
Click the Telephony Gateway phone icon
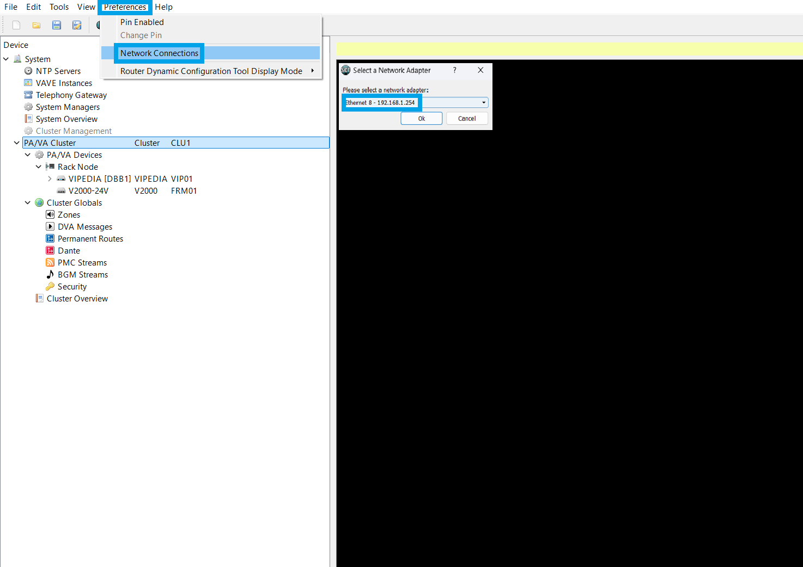(28, 95)
